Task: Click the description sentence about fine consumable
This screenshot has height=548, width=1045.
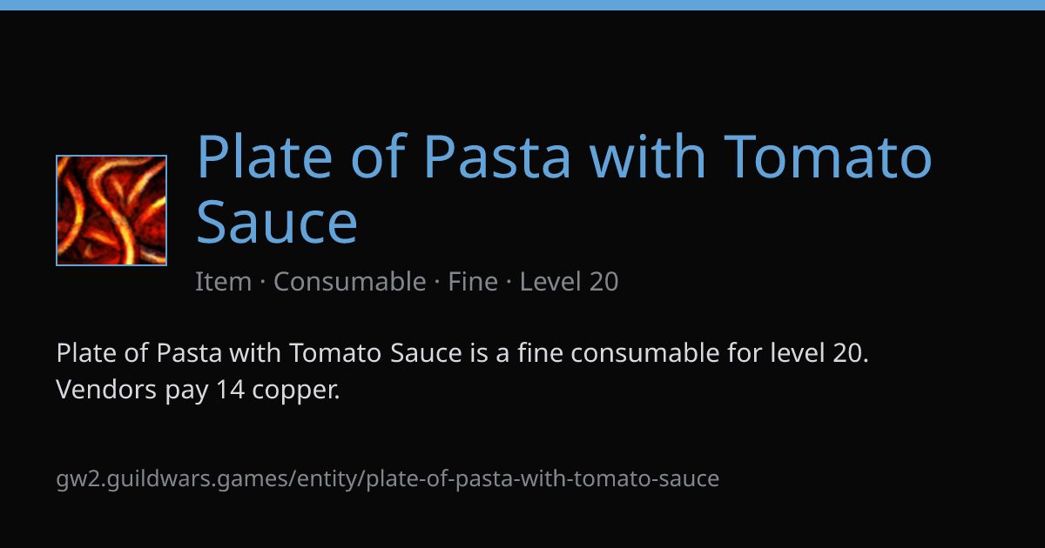Action: pos(462,354)
